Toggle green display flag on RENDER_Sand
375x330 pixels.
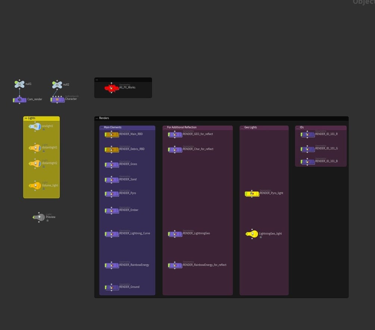point(106,180)
